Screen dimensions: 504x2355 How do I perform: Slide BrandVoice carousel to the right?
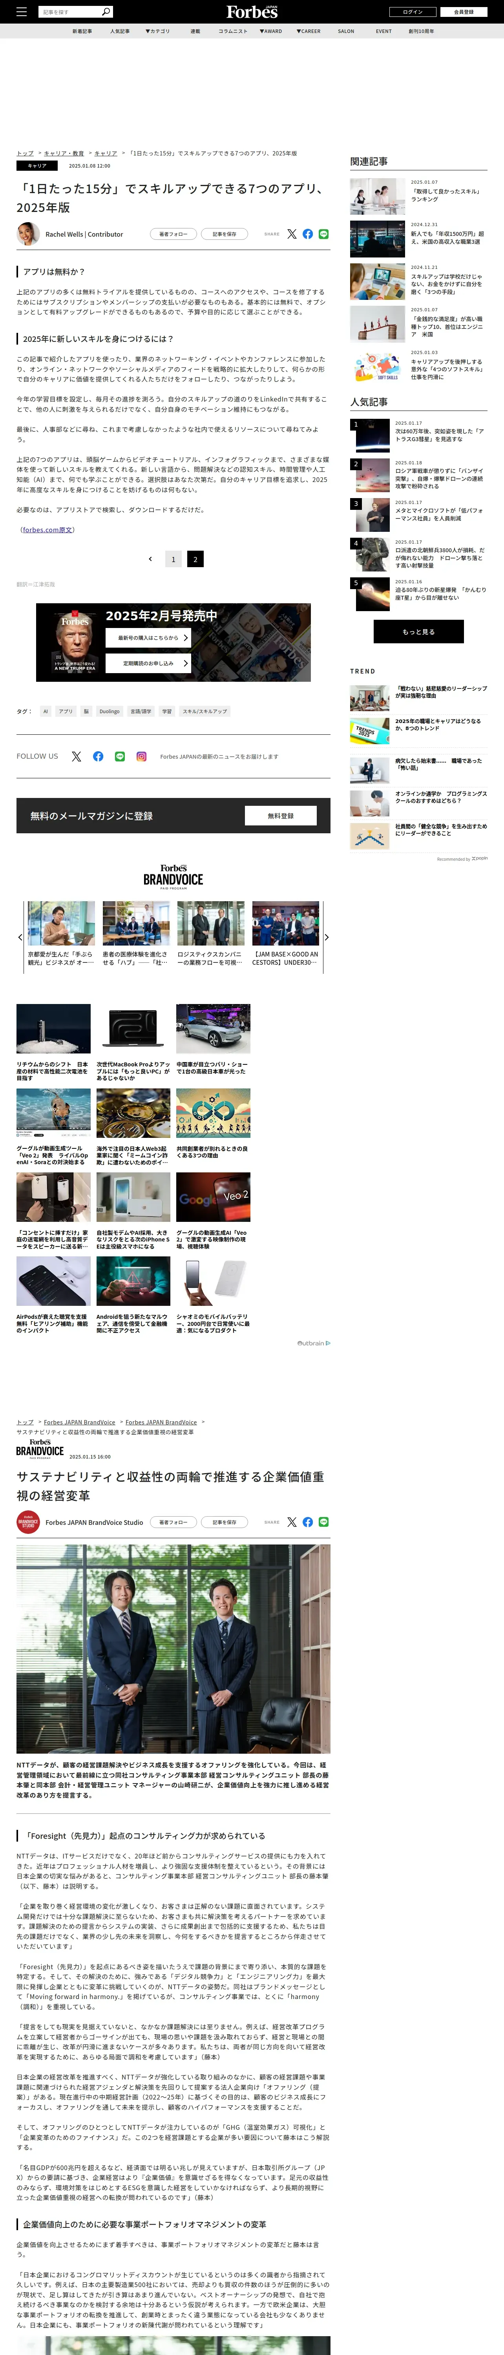tap(327, 937)
